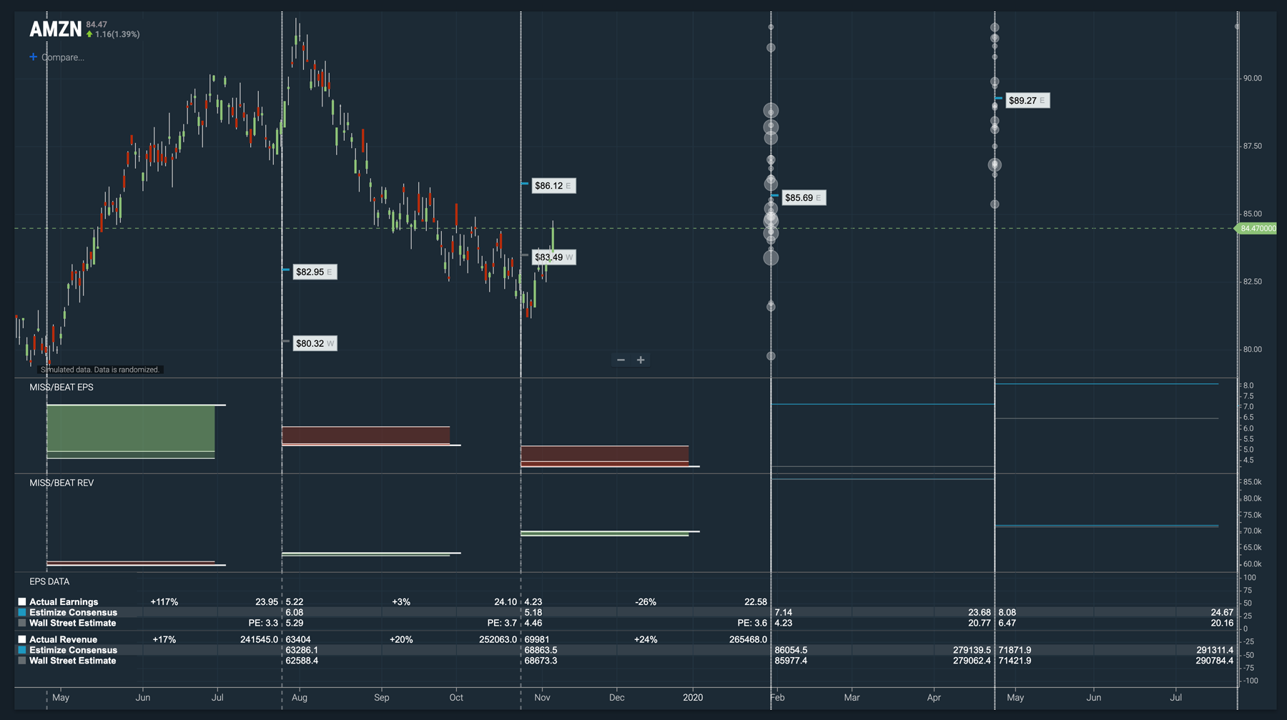The height and width of the screenshot is (720, 1287).
Task: Click the 291311.4 revenue value
Action: click(1215, 650)
